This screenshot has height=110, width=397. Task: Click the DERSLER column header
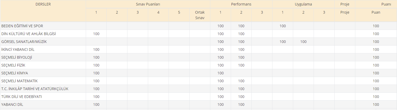coord(43,4)
